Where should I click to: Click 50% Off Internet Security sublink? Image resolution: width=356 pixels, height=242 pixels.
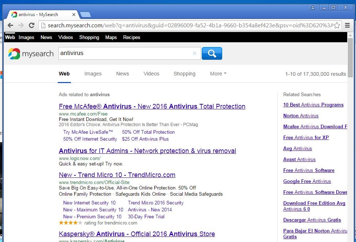tap(90, 139)
